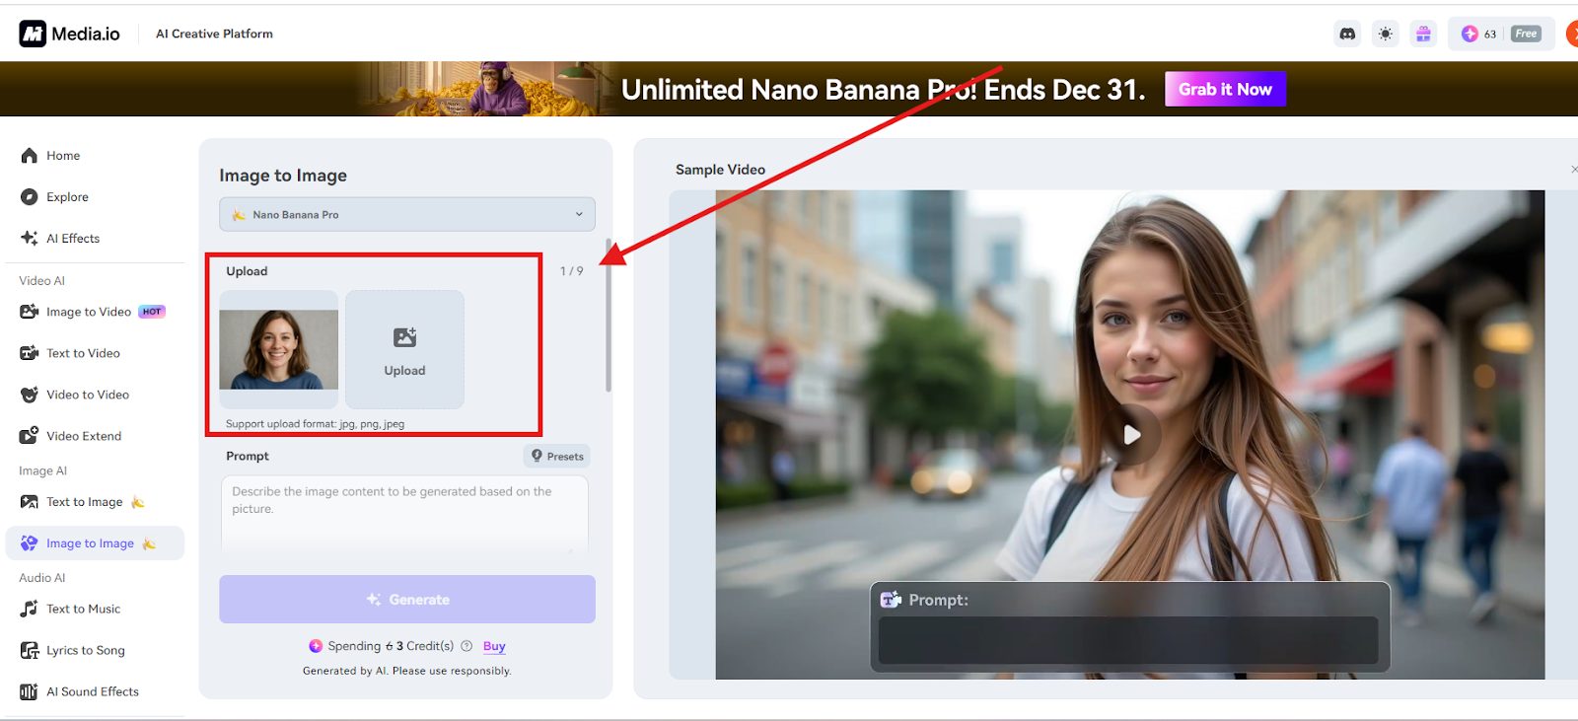Click the Buy credits link
1578x721 pixels.
pos(494,646)
